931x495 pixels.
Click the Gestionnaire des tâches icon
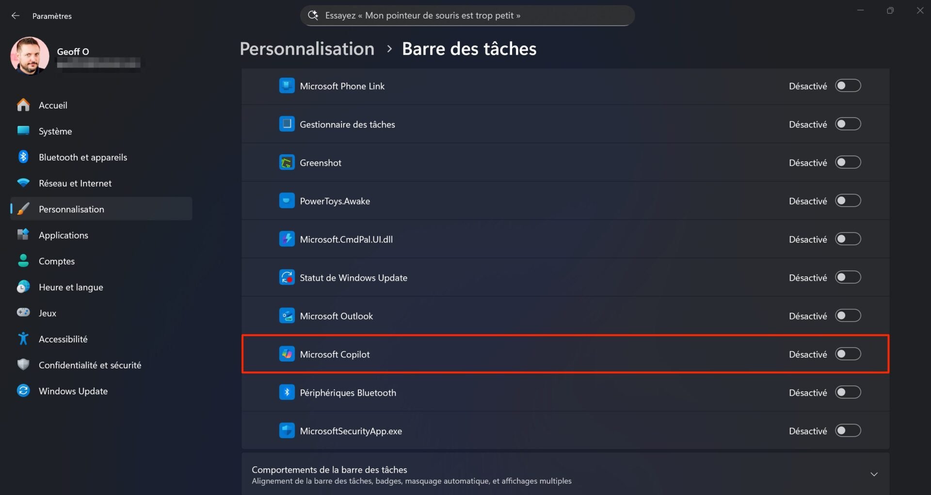point(287,124)
